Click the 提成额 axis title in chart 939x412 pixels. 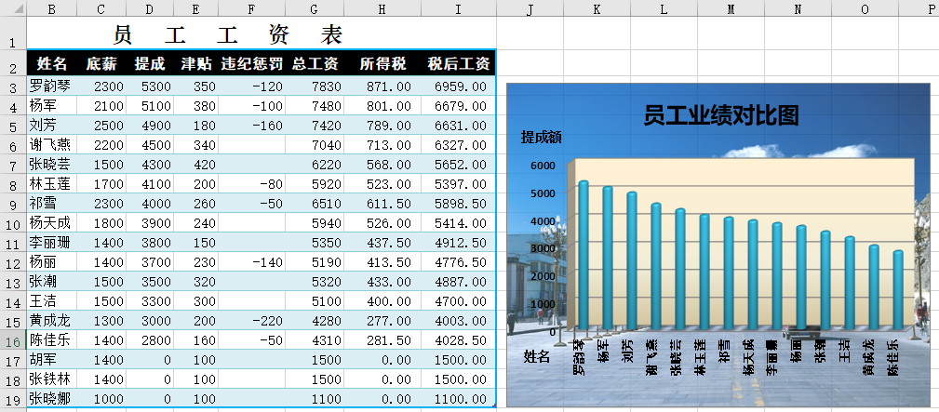pos(541,138)
